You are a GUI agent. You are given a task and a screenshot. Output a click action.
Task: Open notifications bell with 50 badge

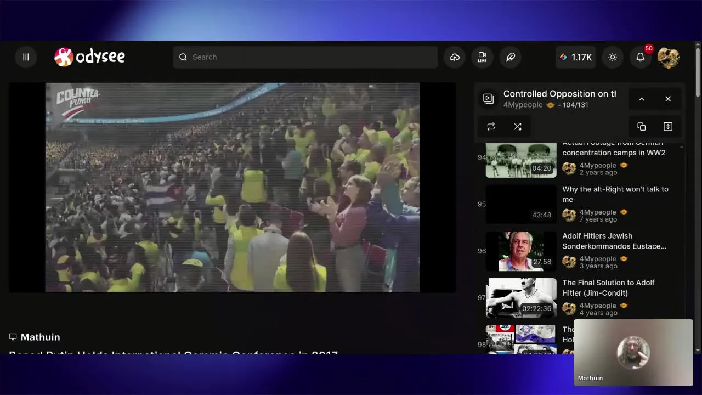click(641, 57)
